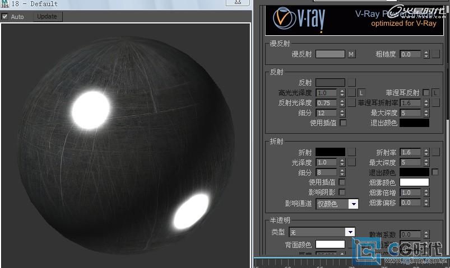Open the 烟雾颜色 white color swatch
The height and width of the screenshot is (268, 450).
414,182
